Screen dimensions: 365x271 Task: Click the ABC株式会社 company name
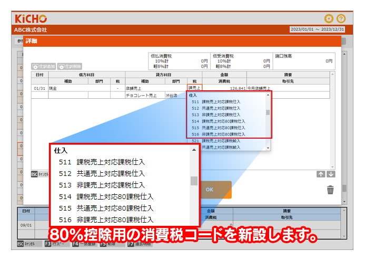[31, 30]
